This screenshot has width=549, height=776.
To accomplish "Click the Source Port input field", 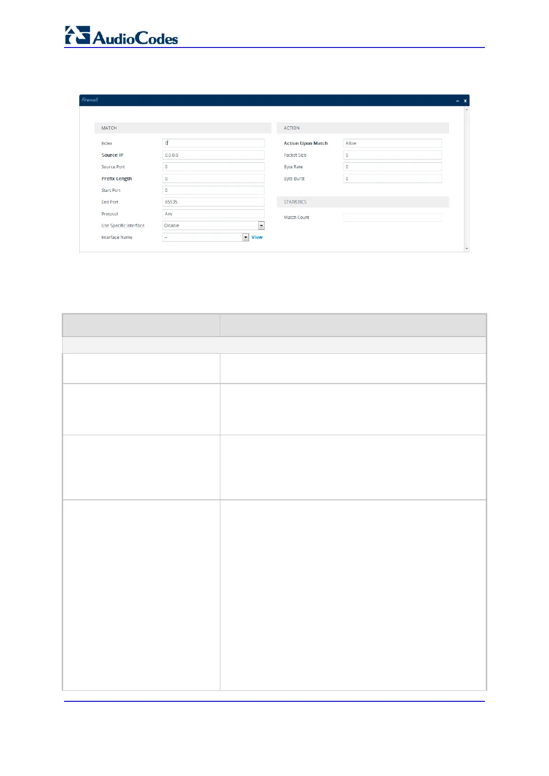I will 213,167.
